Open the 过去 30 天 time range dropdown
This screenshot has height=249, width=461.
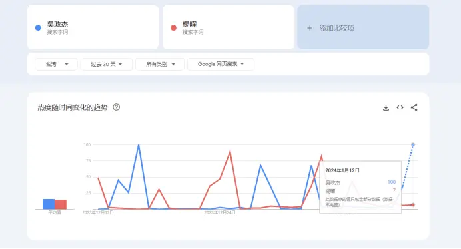pos(107,64)
